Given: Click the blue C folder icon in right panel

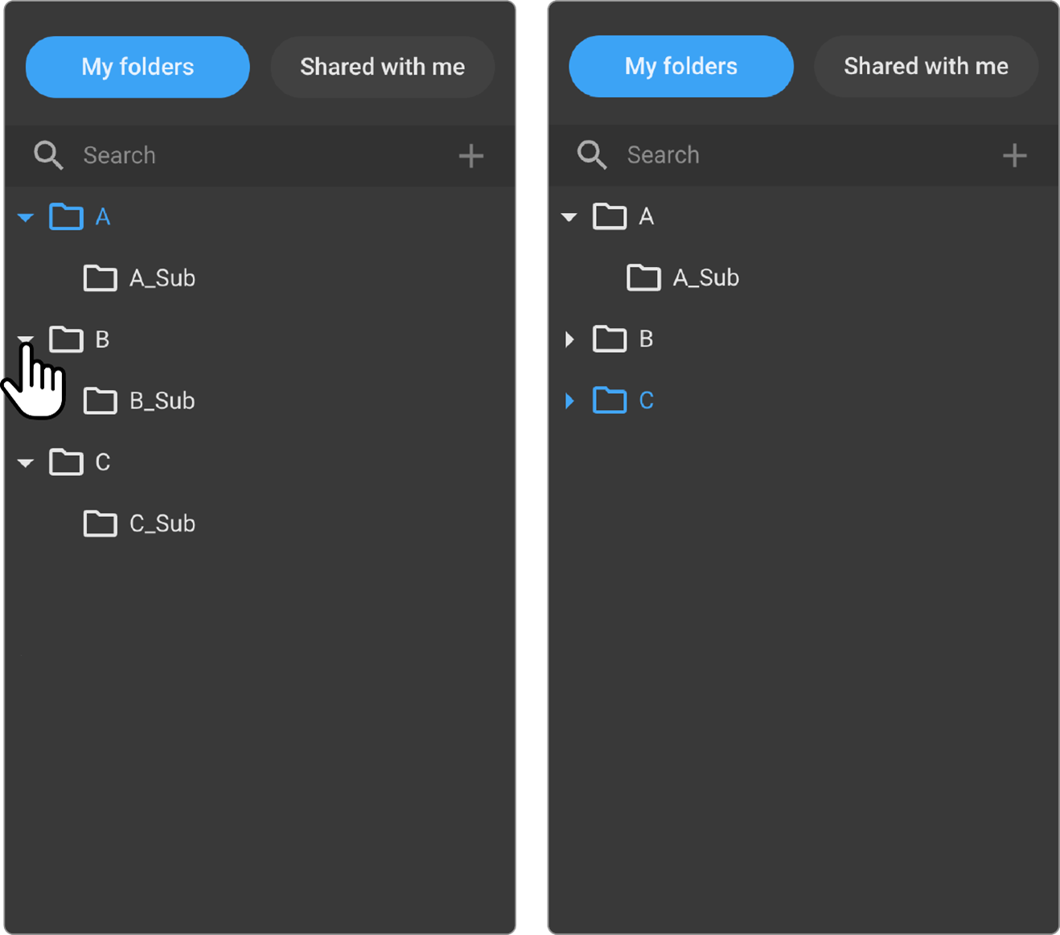Looking at the screenshot, I should [610, 400].
